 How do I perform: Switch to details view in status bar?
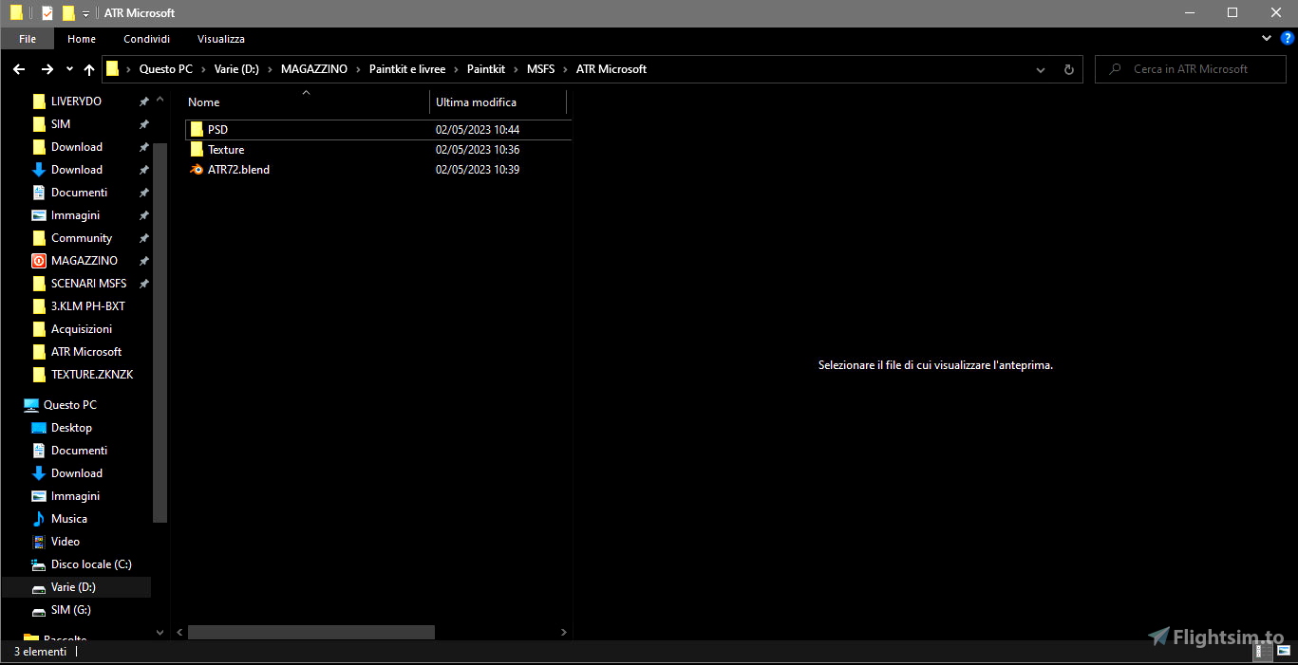pyautogui.click(x=1264, y=653)
